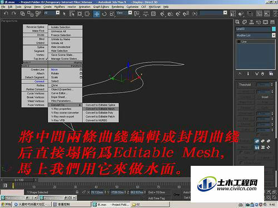Click the time slider 0 / 100 handle
278x208 pixels.
pyautogui.click(x=19, y=180)
